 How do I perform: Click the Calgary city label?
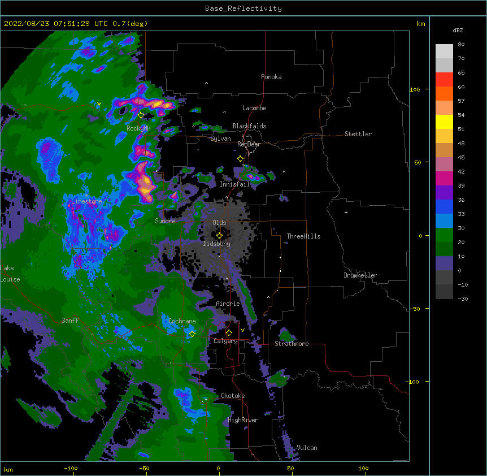point(225,341)
